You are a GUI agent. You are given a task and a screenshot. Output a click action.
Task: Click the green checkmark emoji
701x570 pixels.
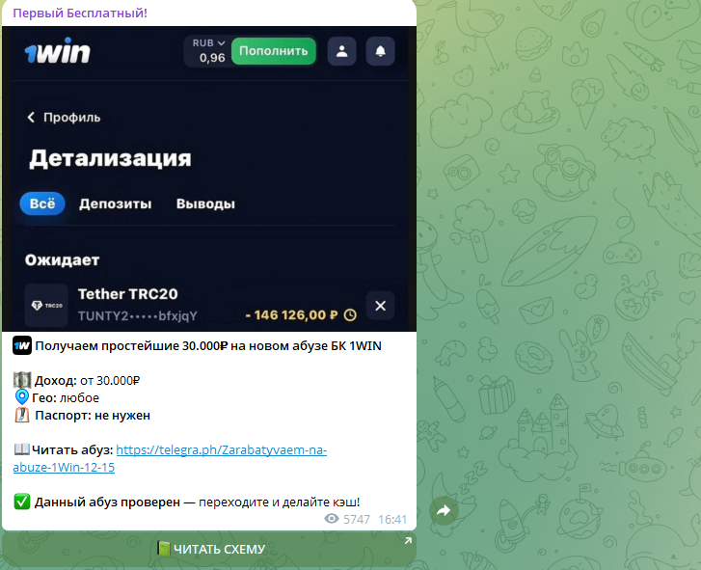22,502
